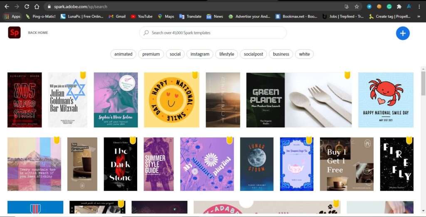Reload the page with refresh icon
This screenshot has width=426, height=217.
(27, 7)
